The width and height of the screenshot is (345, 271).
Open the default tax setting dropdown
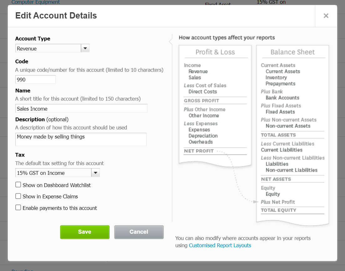pyautogui.click(x=95, y=173)
